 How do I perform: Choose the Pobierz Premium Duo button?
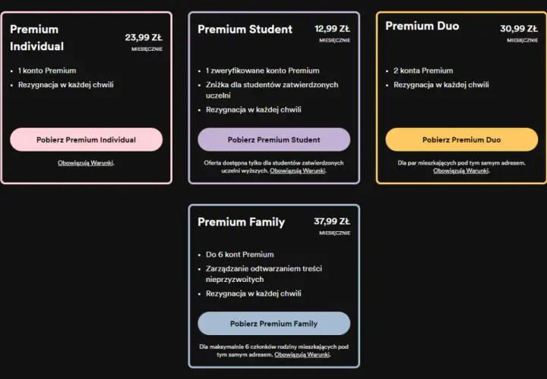(462, 139)
